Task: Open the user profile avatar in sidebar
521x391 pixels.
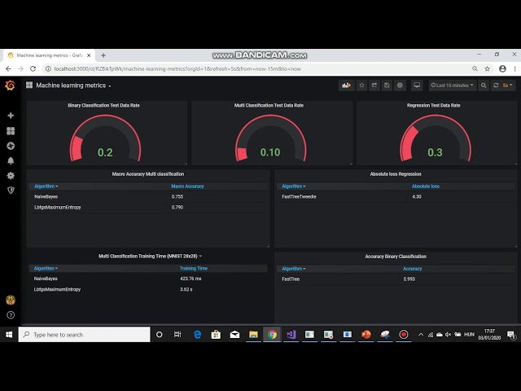Action: [x=11, y=300]
